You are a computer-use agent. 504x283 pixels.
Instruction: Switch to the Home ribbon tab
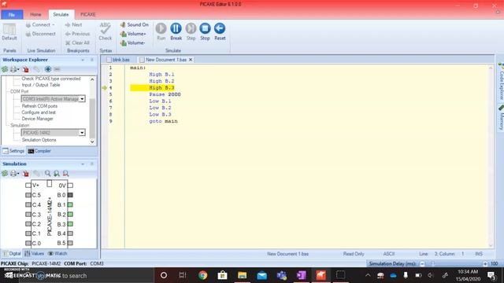(x=35, y=14)
